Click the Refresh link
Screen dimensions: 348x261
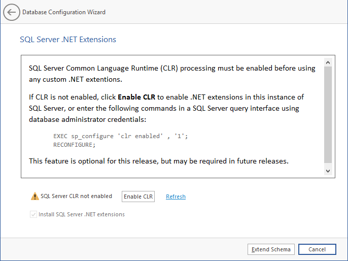click(176, 197)
